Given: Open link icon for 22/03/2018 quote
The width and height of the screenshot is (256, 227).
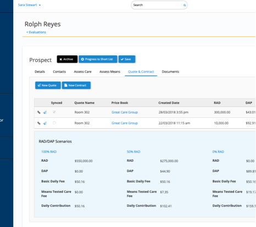Looking at the screenshot, I should click(39, 123).
